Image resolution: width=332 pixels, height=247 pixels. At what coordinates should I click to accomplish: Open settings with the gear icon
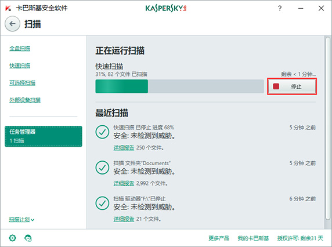point(13,238)
